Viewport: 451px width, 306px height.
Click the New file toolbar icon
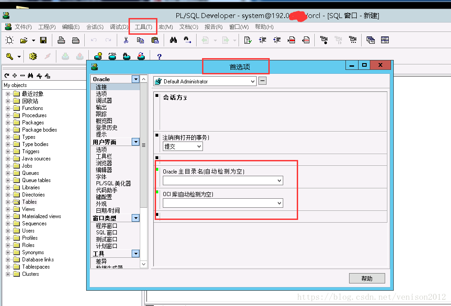9,40
